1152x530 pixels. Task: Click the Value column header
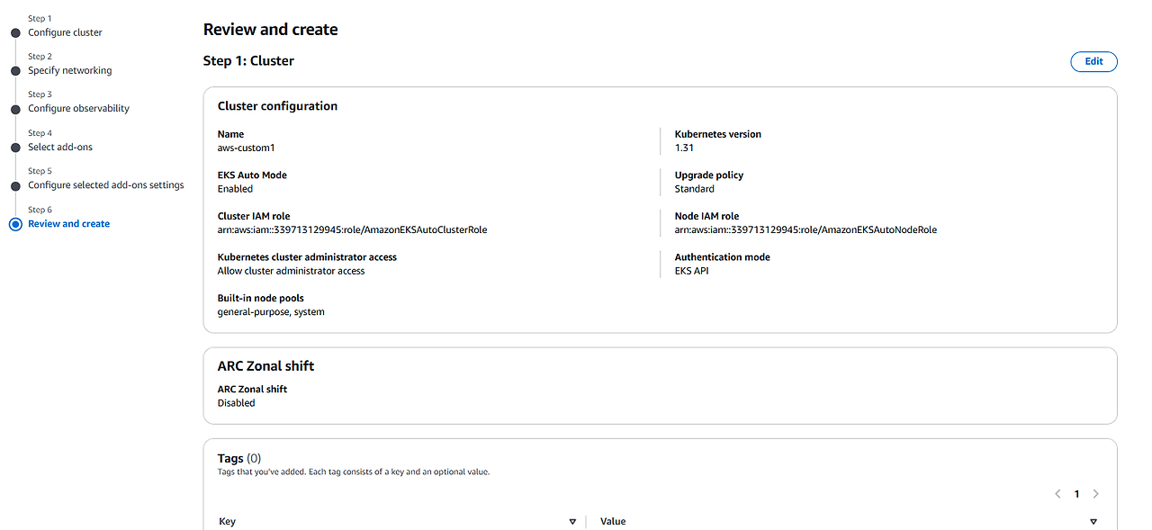coord(613,522)
